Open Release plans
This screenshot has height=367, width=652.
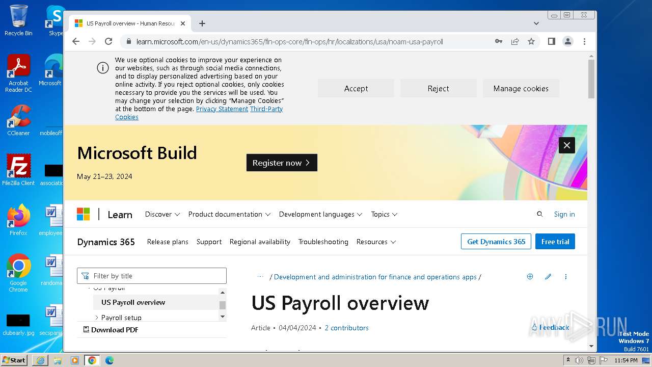pos(168,242)
